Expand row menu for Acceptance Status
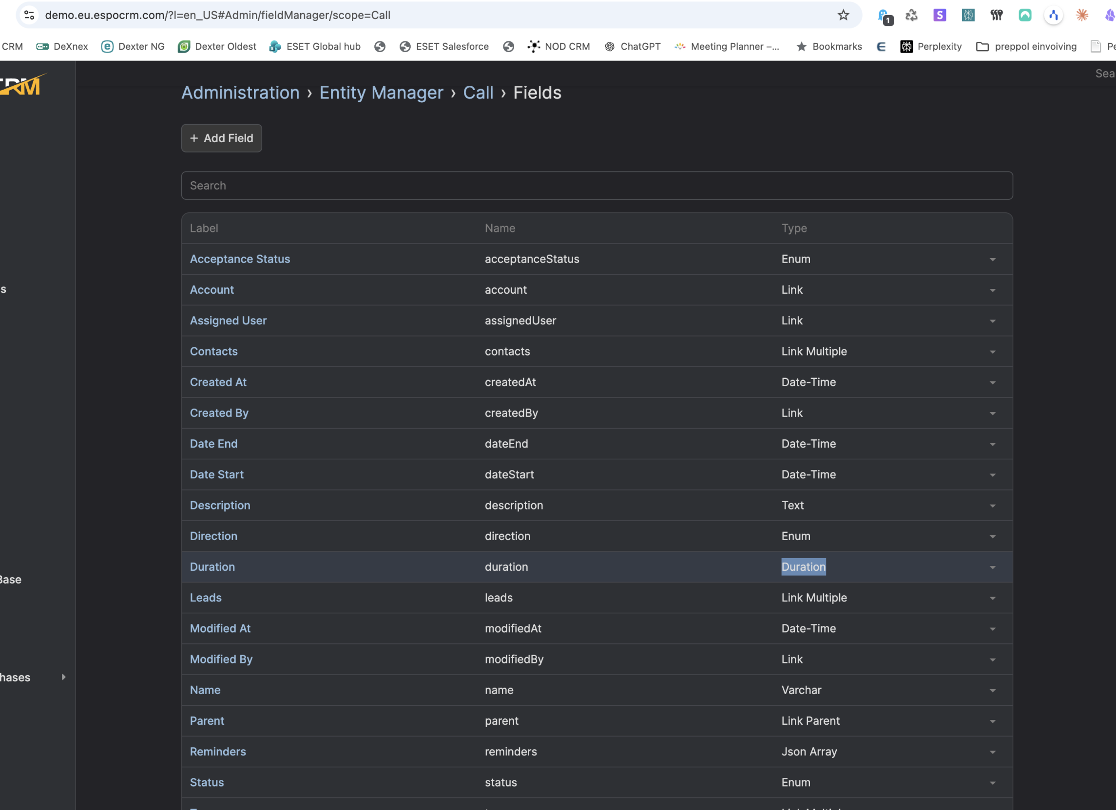Image resolution: width=1116 pixels, height=810 pixels. (992, 260)
